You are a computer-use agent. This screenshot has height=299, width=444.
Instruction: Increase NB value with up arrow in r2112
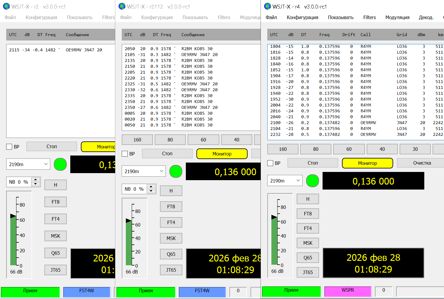click(x=151, y=187)
